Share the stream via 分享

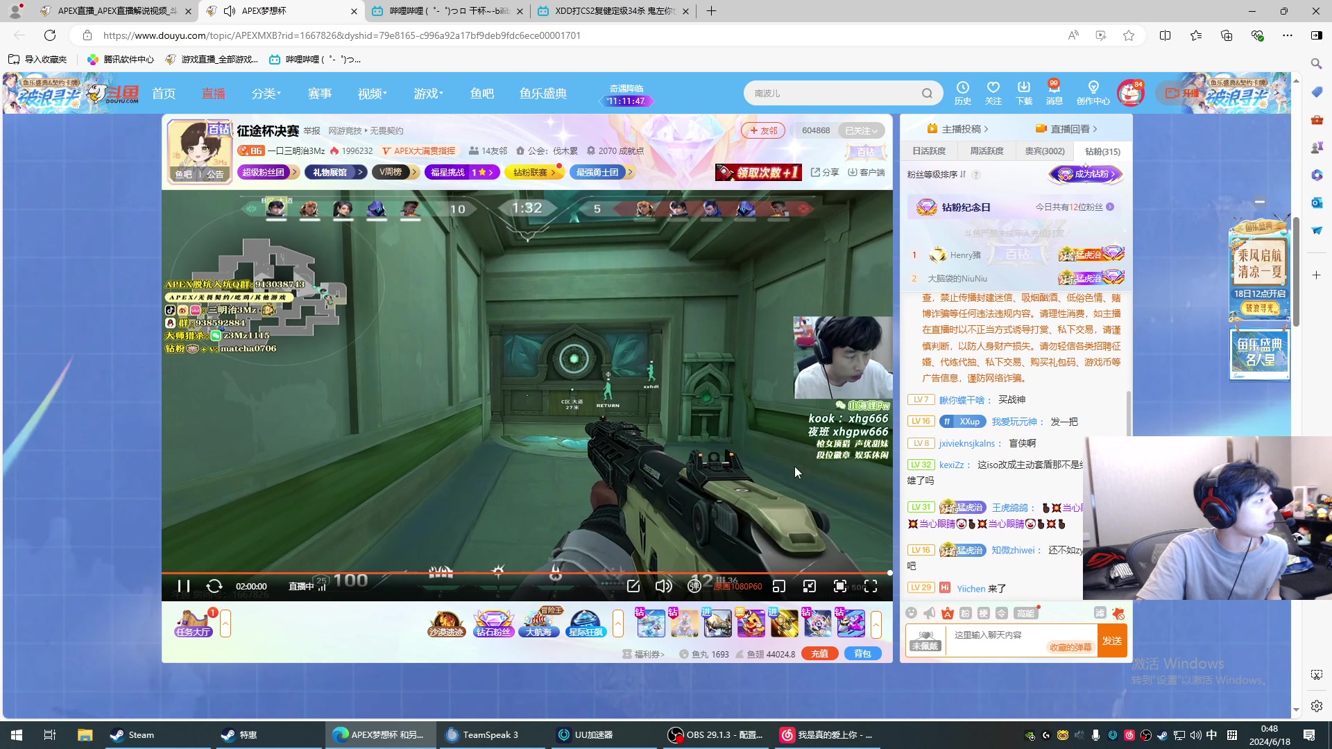pos(825,172)
